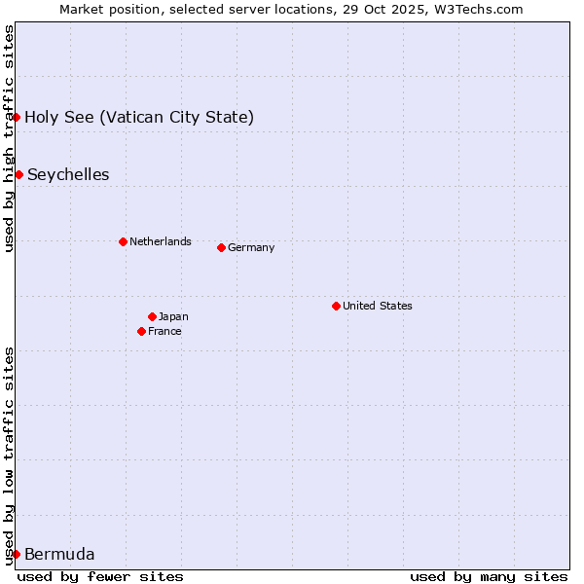Select the Bermuda red dot marker
Image resolution: width=584 pixels, height=584 pixels.
tap(16, 554)
